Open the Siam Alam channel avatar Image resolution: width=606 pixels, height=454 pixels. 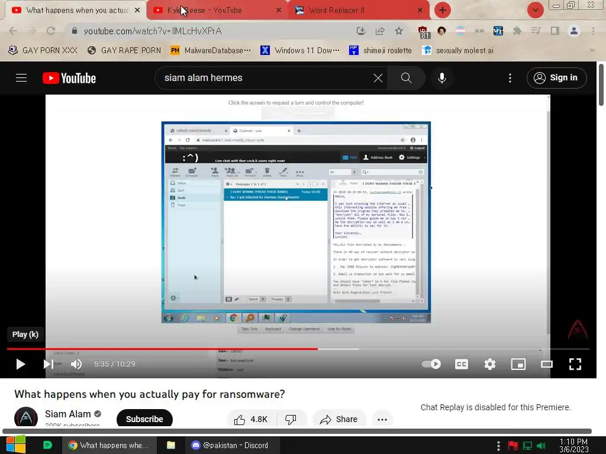pyautogui.click(x=26, y=417)
